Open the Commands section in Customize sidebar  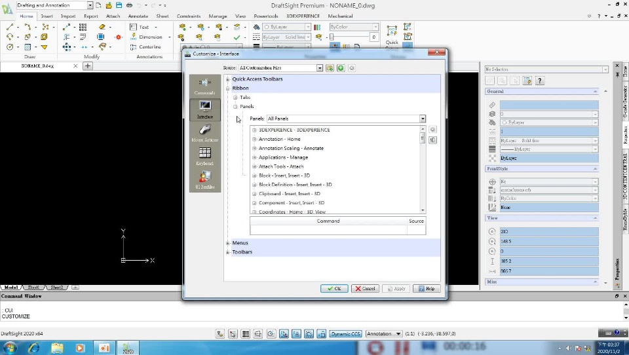pos(204,85)
